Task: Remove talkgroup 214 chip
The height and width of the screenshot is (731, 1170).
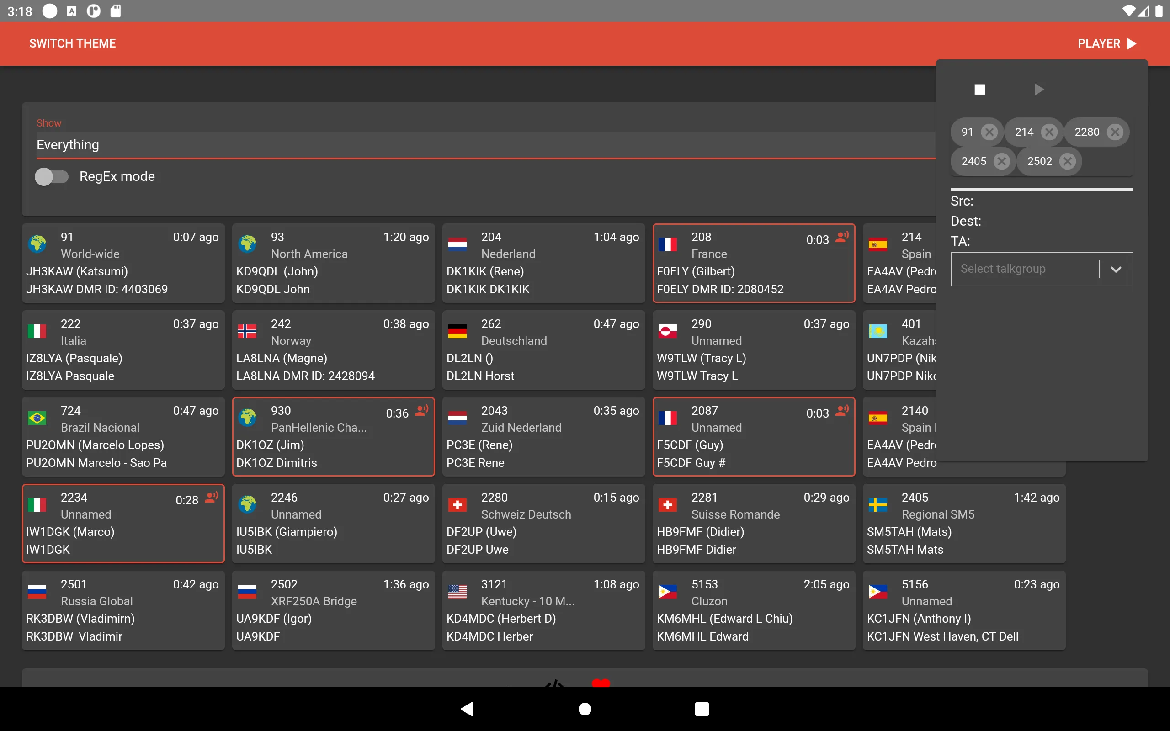Action: pyautogui.click(x=1049, y=132)
